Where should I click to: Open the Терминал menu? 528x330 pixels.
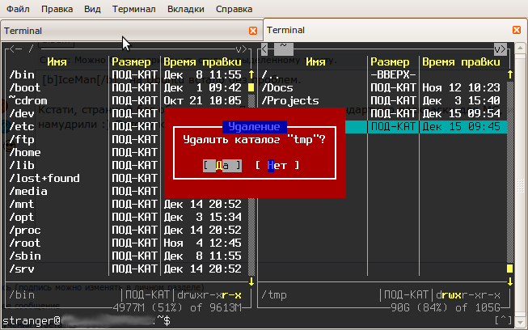click(x=134, y=10)
